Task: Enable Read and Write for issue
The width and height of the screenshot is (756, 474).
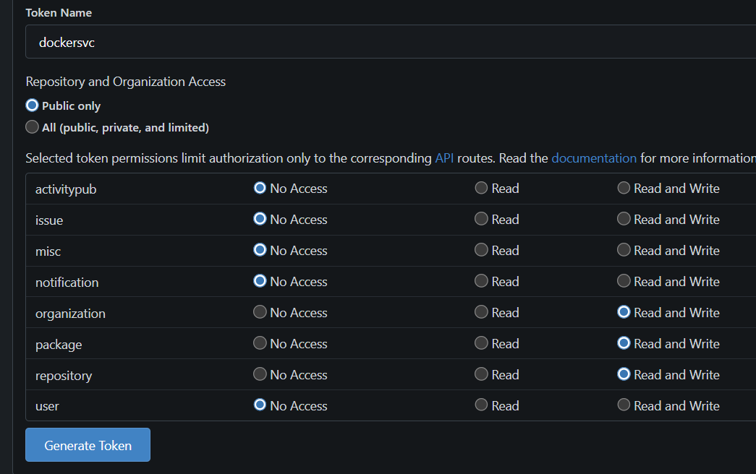Action: coord(624,219)
